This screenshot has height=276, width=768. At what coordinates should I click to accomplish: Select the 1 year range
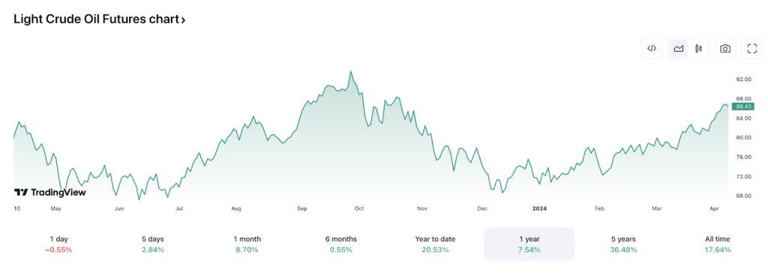(x=529, y=244)
